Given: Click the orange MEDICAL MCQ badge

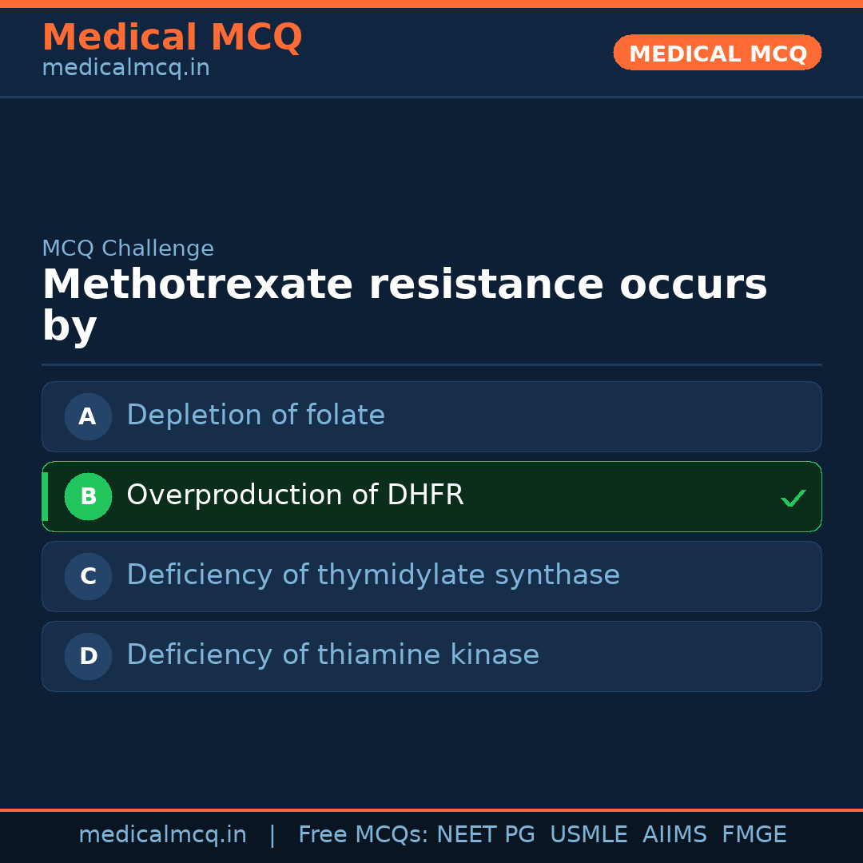Looking at the screenshot, I should tap(718, 53).
